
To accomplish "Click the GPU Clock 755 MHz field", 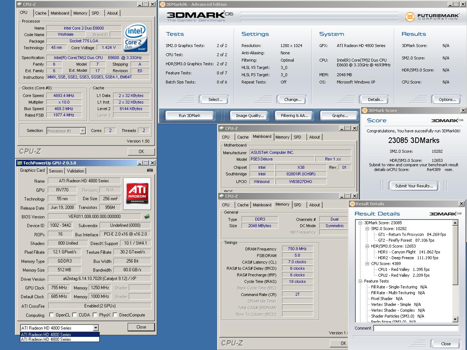I will [59, 288].
